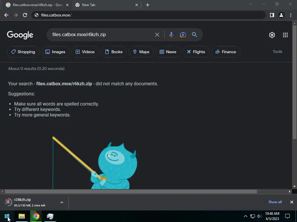The height and width of the screenshot is (222, 297).
Task: Click the address bar URL field
Action: [148, 15]
